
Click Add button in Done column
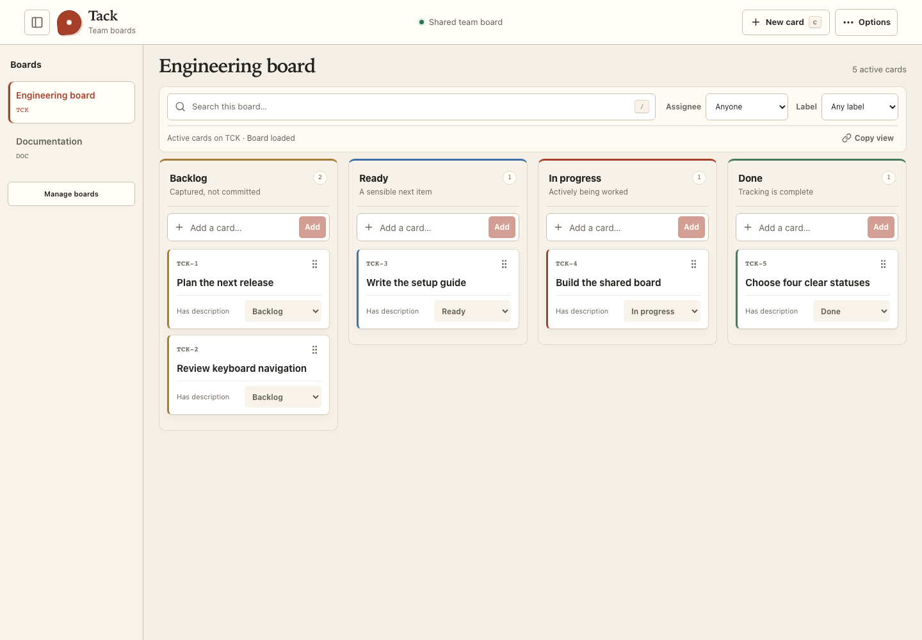[x=881, y=227]
